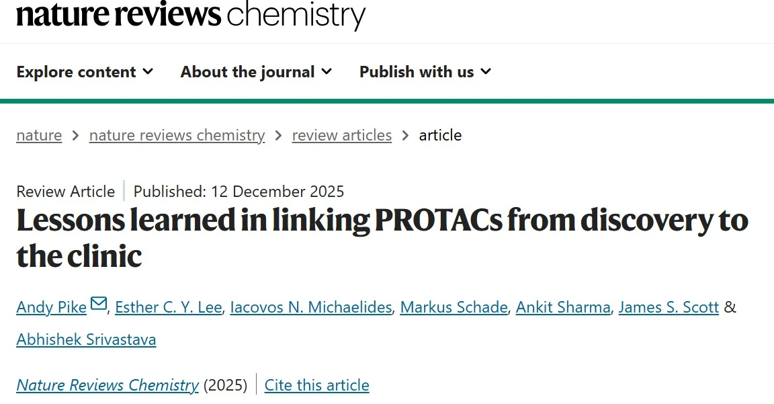Image resolution: width=774 pixels, height=404 pixels.
Task: Click the chevron on Publish with us
Action: pyautogui.click(x=487, y=72)
